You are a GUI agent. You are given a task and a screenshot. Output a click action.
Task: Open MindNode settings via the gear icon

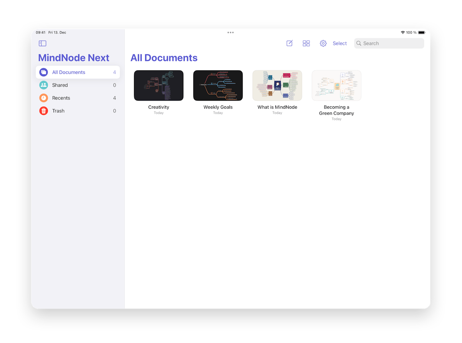[323, 43]
